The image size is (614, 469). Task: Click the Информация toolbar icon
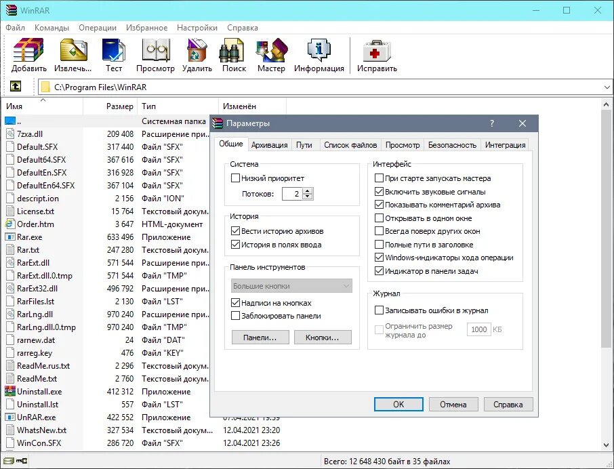319,49
